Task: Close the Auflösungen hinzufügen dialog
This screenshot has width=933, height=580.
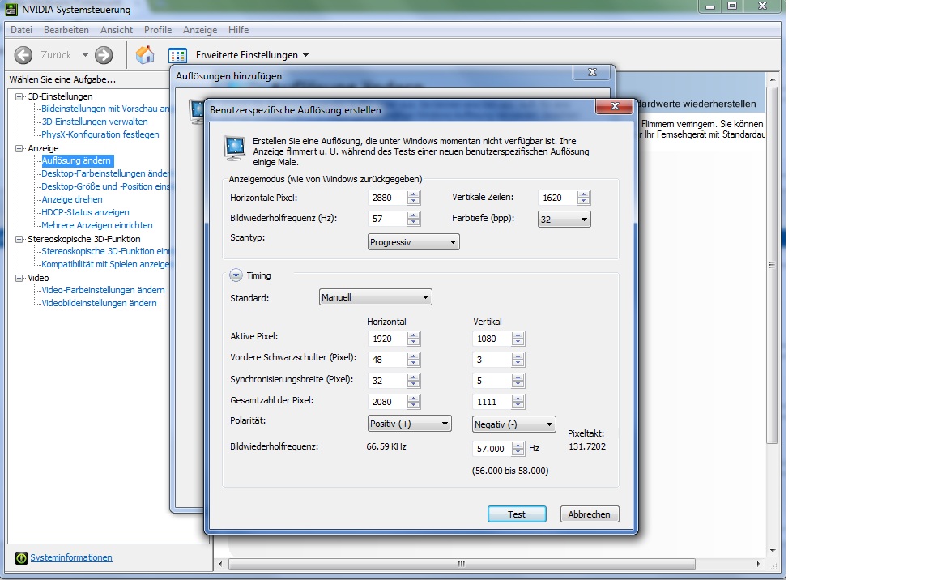Action: [x=592, y=72]
